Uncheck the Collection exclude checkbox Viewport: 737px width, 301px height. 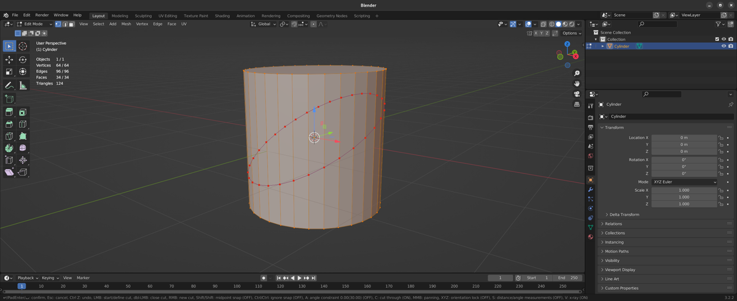pos(717,39)
